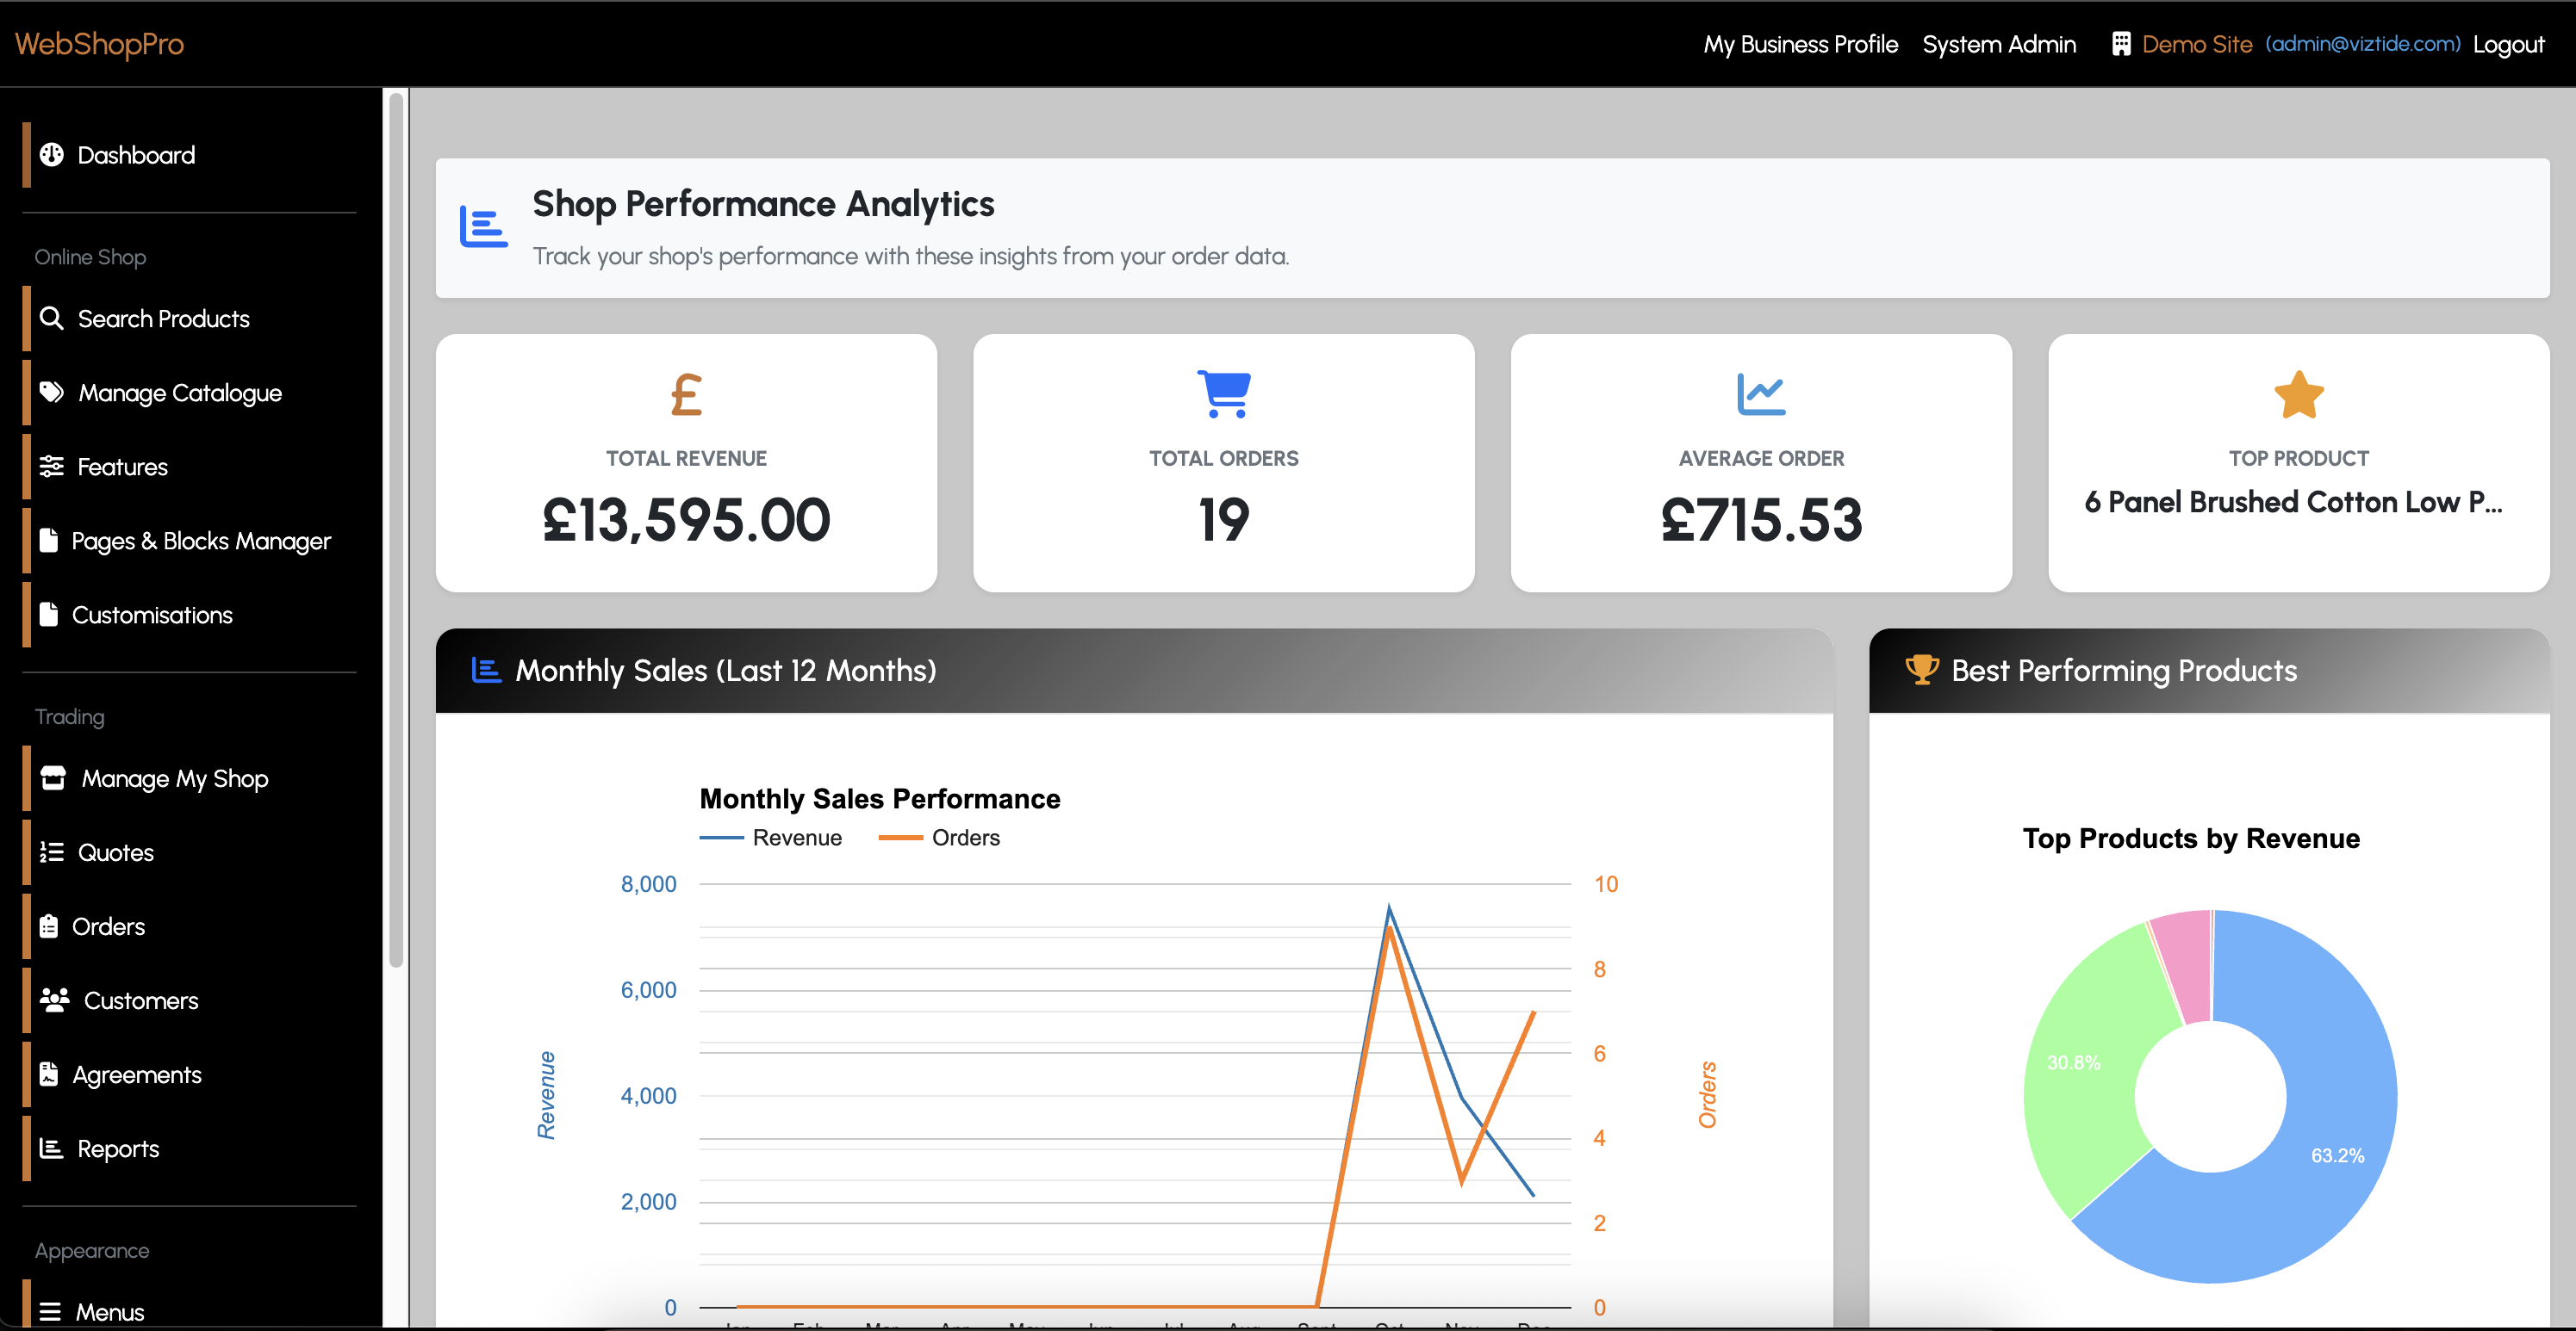The height and width of the screenshot is (1331, 2576).
Task: Click the Dashboard gauge icon in sidebar
Action: [x=51, y=155]
